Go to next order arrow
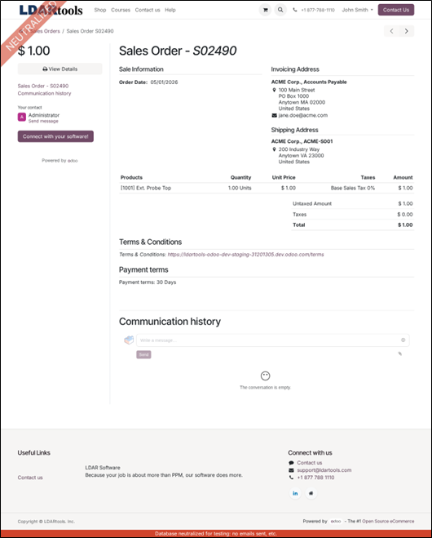 click(x=406, y=31)
